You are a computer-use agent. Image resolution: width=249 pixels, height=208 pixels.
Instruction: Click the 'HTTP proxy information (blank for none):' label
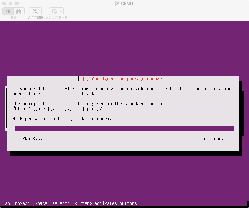[x=62, y=119]
